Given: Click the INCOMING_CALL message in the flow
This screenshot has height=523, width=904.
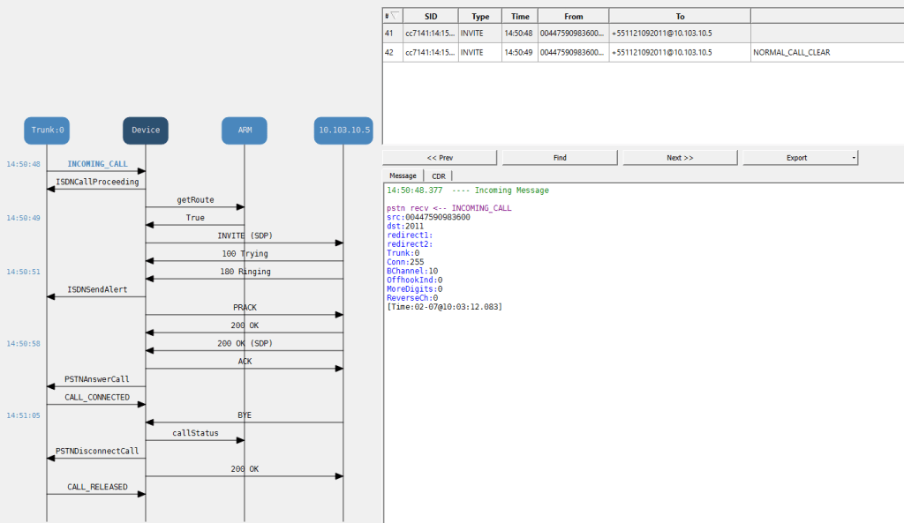Looking at the screenshot, I should [x=97, y=164].
